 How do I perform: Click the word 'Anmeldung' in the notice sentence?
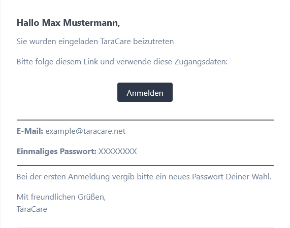point(89,177)
